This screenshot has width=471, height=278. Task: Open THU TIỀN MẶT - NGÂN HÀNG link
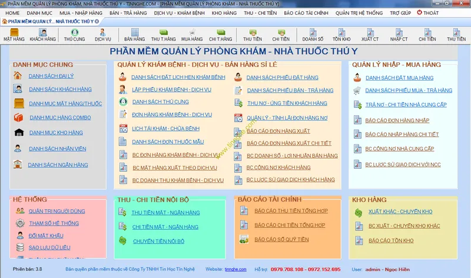(x=165, y=212)
